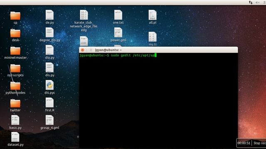Click the sudo gedit command line

(x=133, y=55)
